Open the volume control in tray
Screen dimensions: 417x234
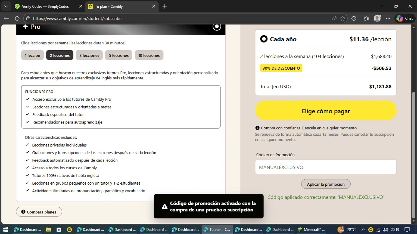(385, 230)
